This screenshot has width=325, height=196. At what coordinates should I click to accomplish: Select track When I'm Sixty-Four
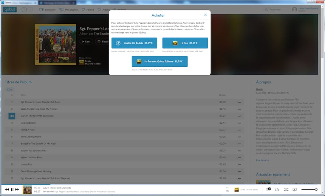click(124, 158)
